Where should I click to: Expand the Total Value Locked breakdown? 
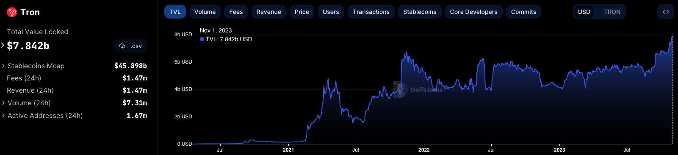point(3,45)
